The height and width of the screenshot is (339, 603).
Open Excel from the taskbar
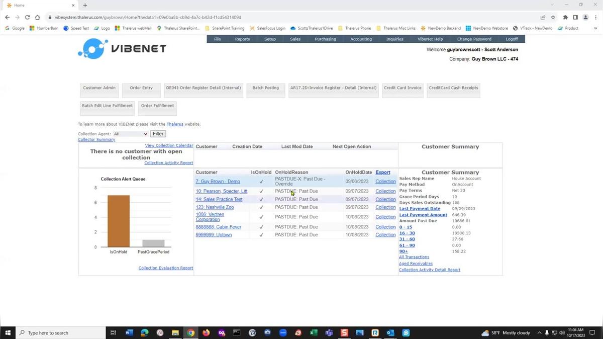coord(314,333)
